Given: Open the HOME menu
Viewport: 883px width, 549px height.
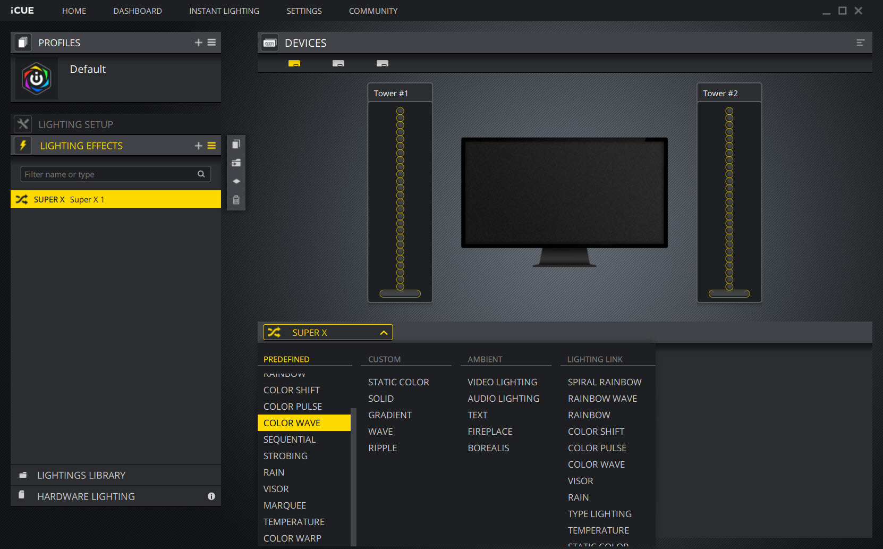Looking at the screenshot, I should [74, 11].
